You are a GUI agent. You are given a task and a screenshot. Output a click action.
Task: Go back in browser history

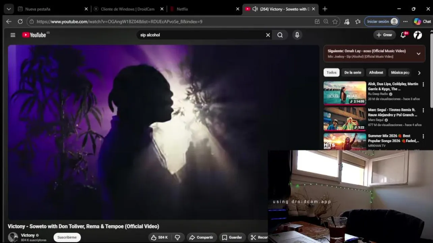[9, 21]
